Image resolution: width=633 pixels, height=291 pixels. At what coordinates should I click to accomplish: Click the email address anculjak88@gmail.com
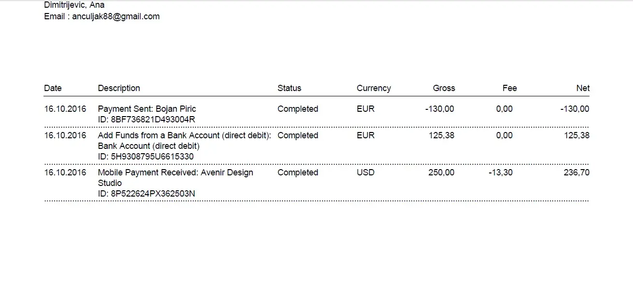[116, 16]
